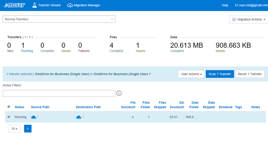The height and width of the screenshot is (141, 268).
Task: Go to page 1 of results
Action: pos(28,129)
